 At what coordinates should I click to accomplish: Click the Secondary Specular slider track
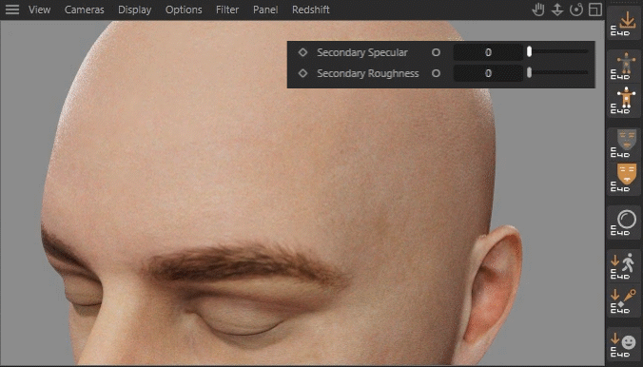tap(558, 51)
